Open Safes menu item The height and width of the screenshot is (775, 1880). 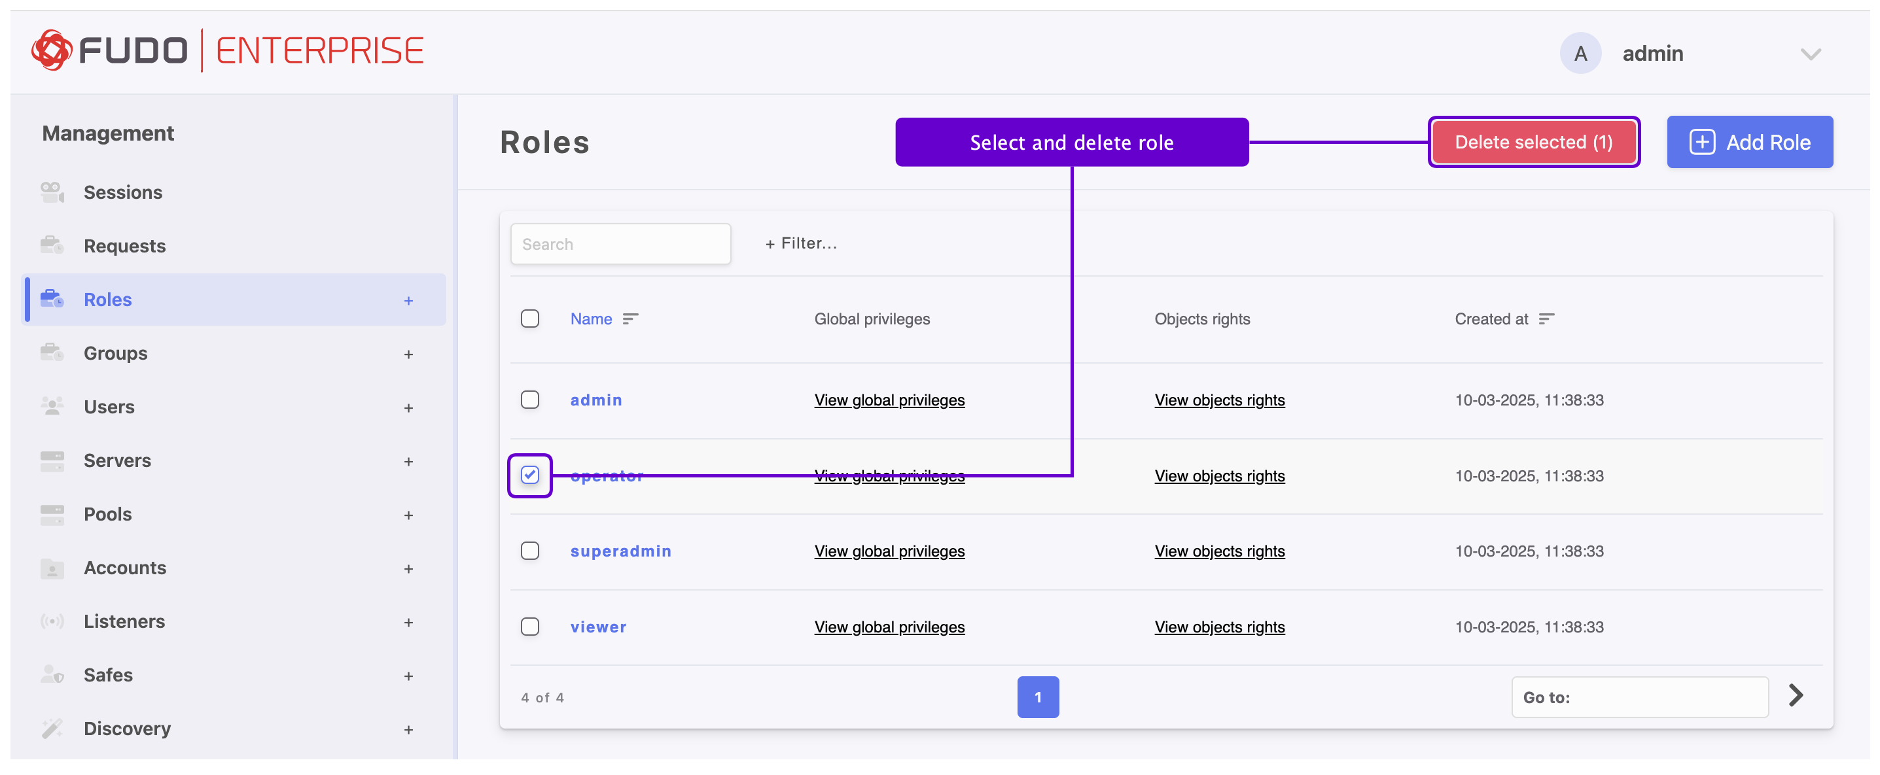pyautogui.click(x=108, y=675)
